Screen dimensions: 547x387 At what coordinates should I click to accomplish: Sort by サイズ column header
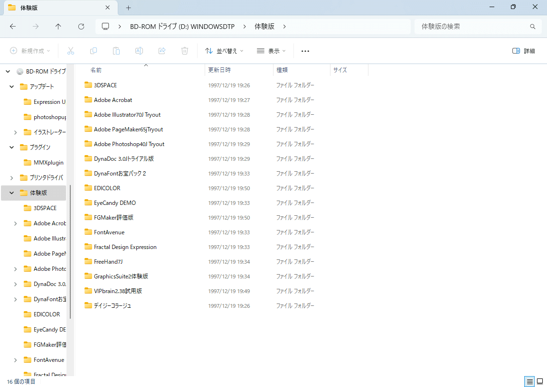tap(340, 70)
